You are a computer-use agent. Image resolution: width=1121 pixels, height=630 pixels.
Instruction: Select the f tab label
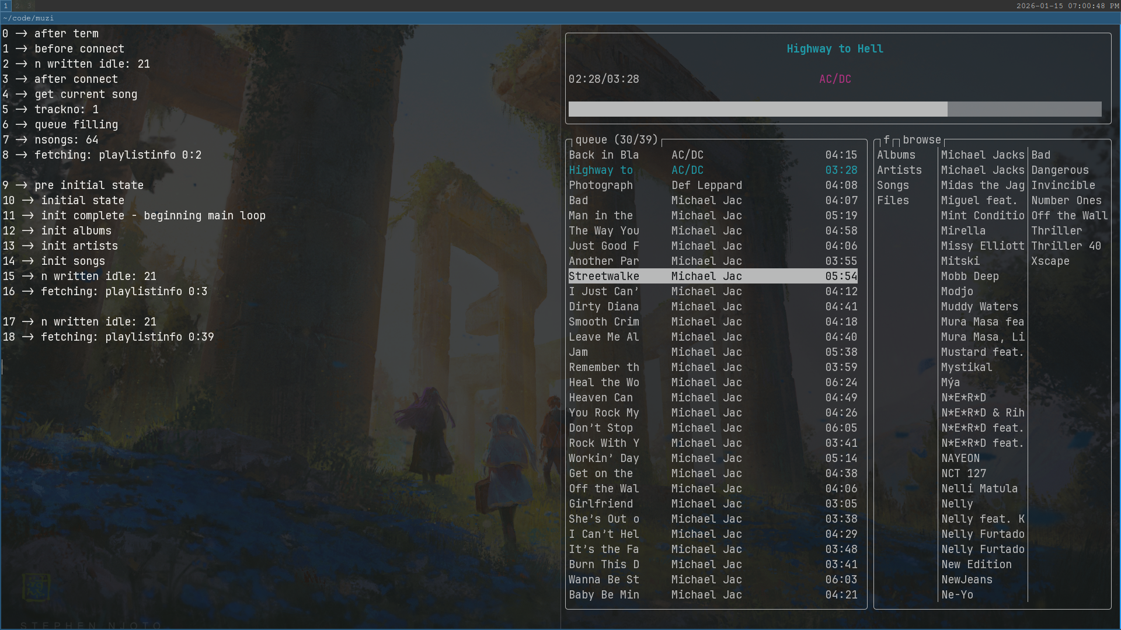(x=886, y=140)
